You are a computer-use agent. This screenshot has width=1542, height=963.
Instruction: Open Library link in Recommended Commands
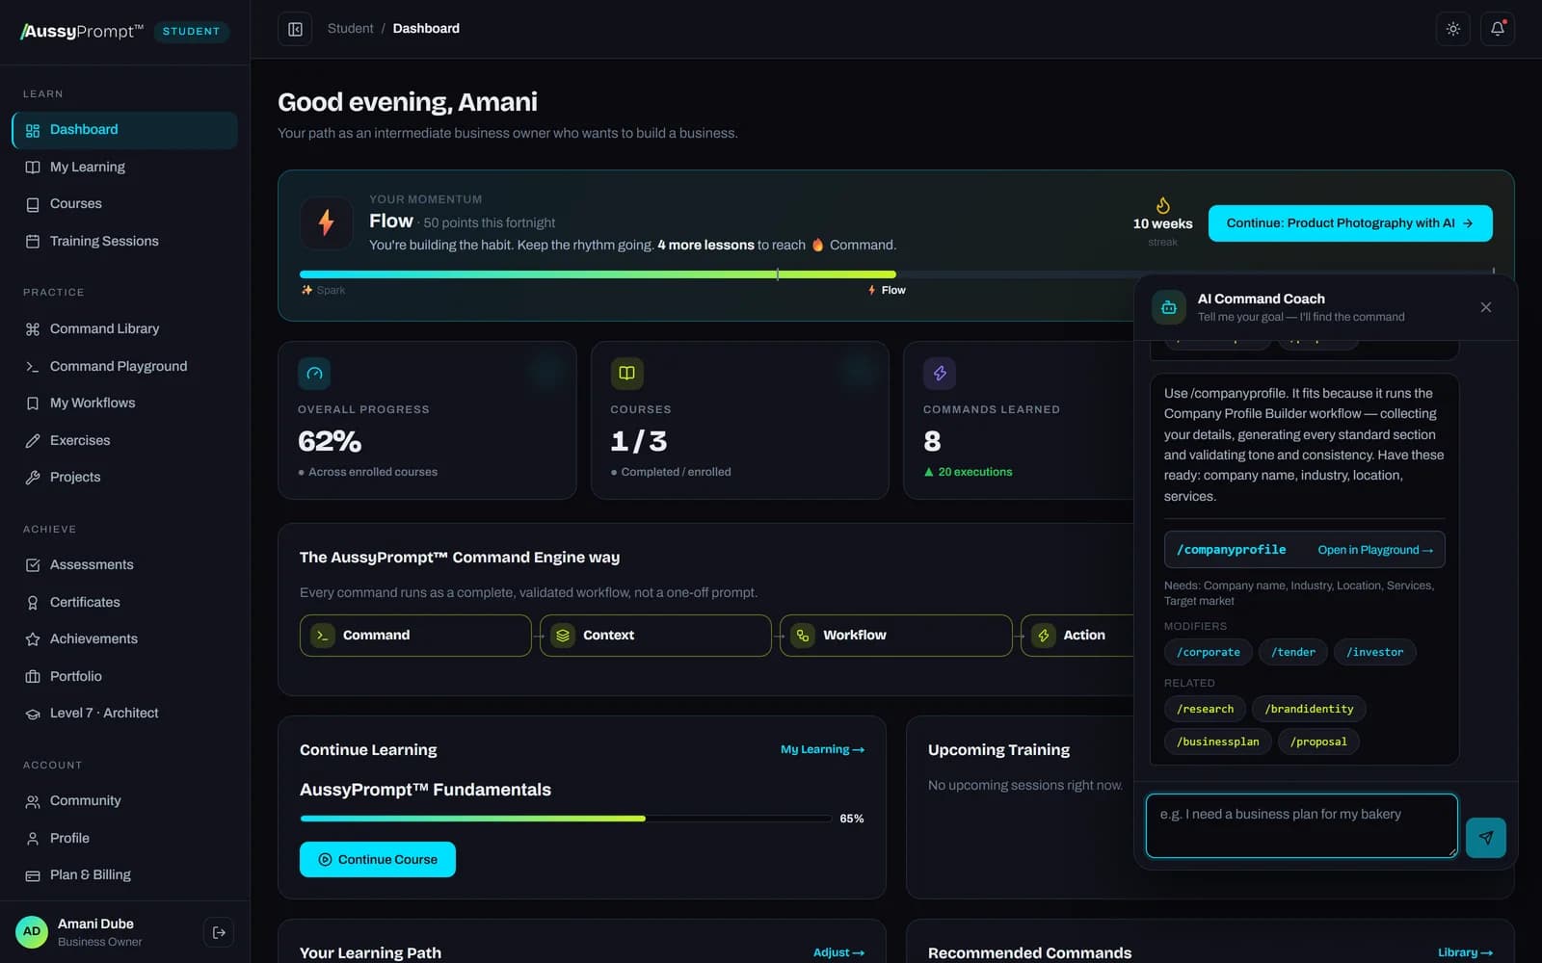point(1465,952)
